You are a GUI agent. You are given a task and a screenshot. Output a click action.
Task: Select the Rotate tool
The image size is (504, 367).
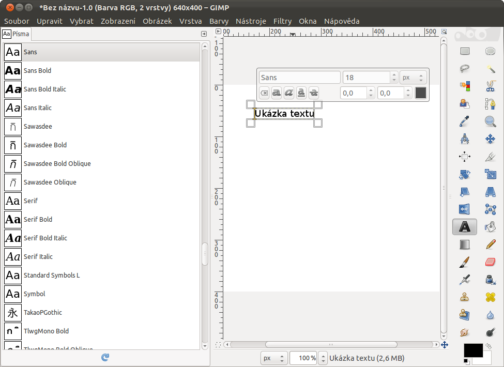pyautogui.click(x=465, y=174)
